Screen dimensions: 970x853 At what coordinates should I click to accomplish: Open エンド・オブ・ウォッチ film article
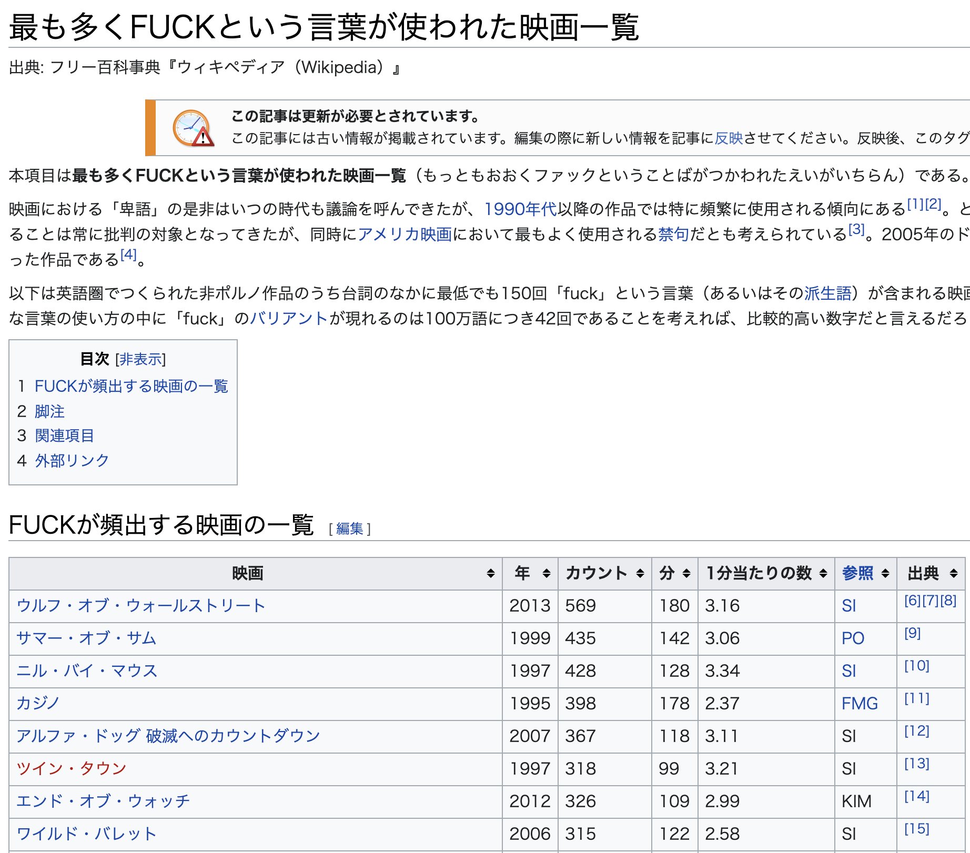pyautogui.click(x=103, y=801)
